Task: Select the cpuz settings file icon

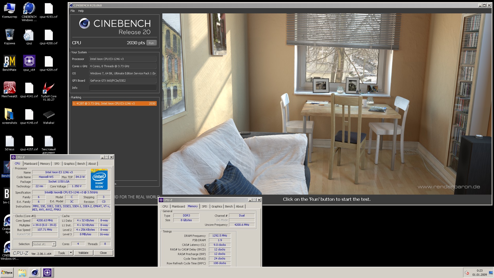Action: pyautogui.click(x=29, y=37)
